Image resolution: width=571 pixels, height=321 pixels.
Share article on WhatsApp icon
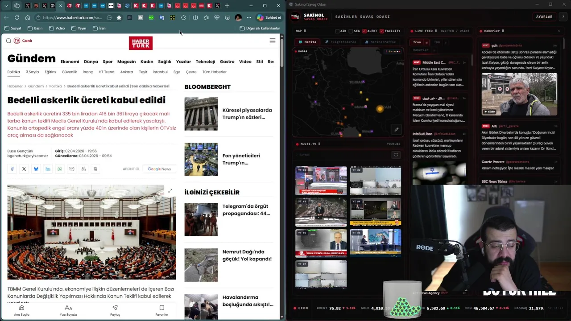(x=60, y=169)
